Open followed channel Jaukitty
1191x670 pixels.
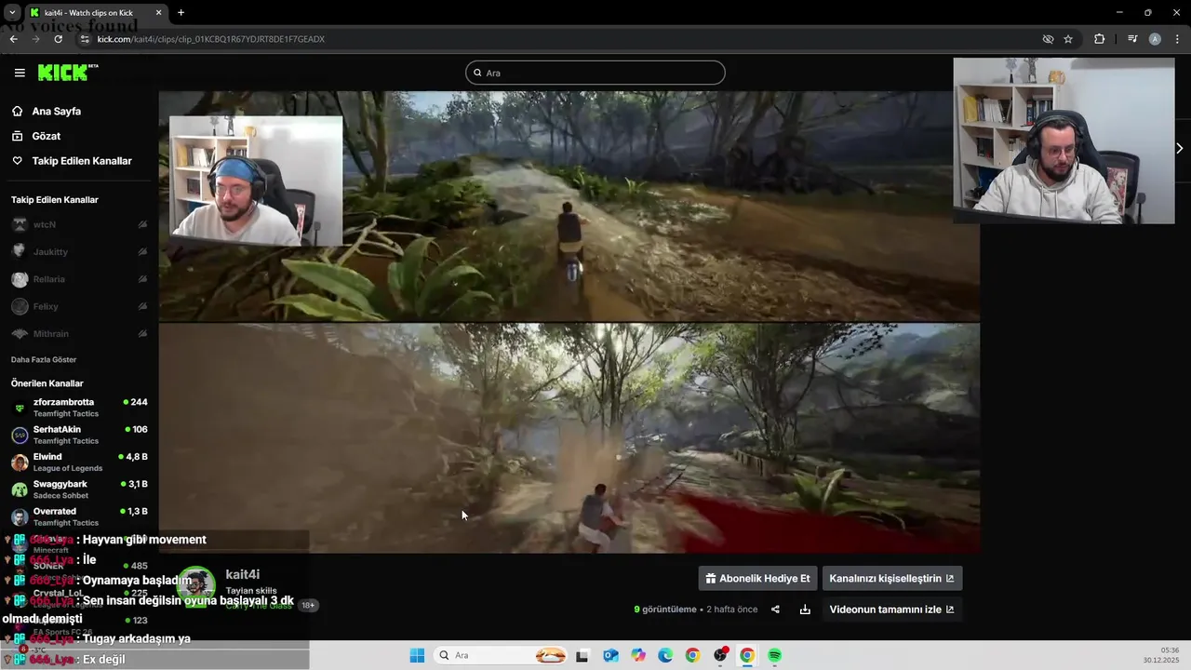(x=79, y=251)
